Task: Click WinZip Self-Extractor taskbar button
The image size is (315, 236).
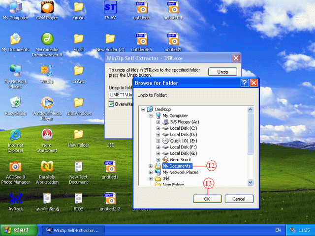Action: point(73,231)
